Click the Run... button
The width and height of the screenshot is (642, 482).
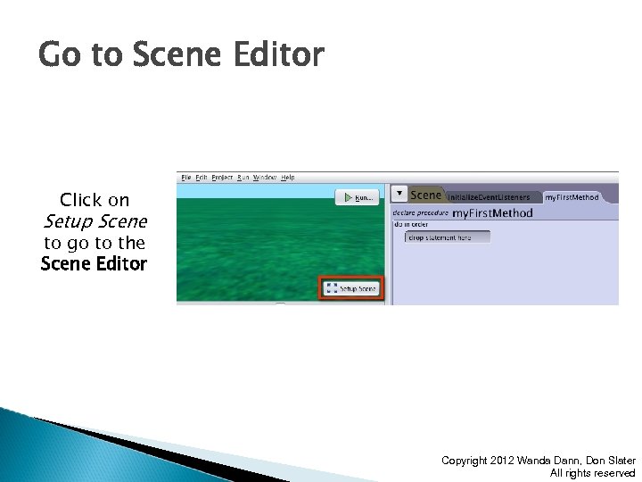pyautogui.click(x=357, y=197)
